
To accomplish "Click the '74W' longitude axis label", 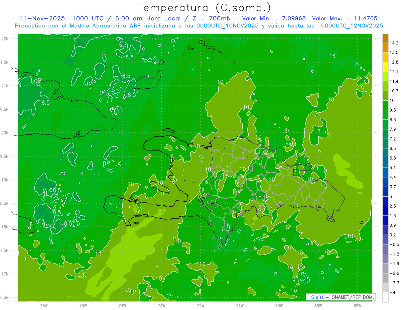I will [x=122, y=305].
